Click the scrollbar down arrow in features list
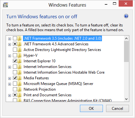This screenshot has width=135, height=118. [x=127, y=99]
